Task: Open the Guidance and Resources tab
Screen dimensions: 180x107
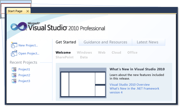Action: [105, 42]
